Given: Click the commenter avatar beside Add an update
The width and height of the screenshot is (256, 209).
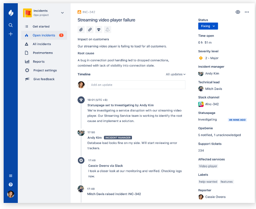Looking at the screenshot, I should 81,85.
